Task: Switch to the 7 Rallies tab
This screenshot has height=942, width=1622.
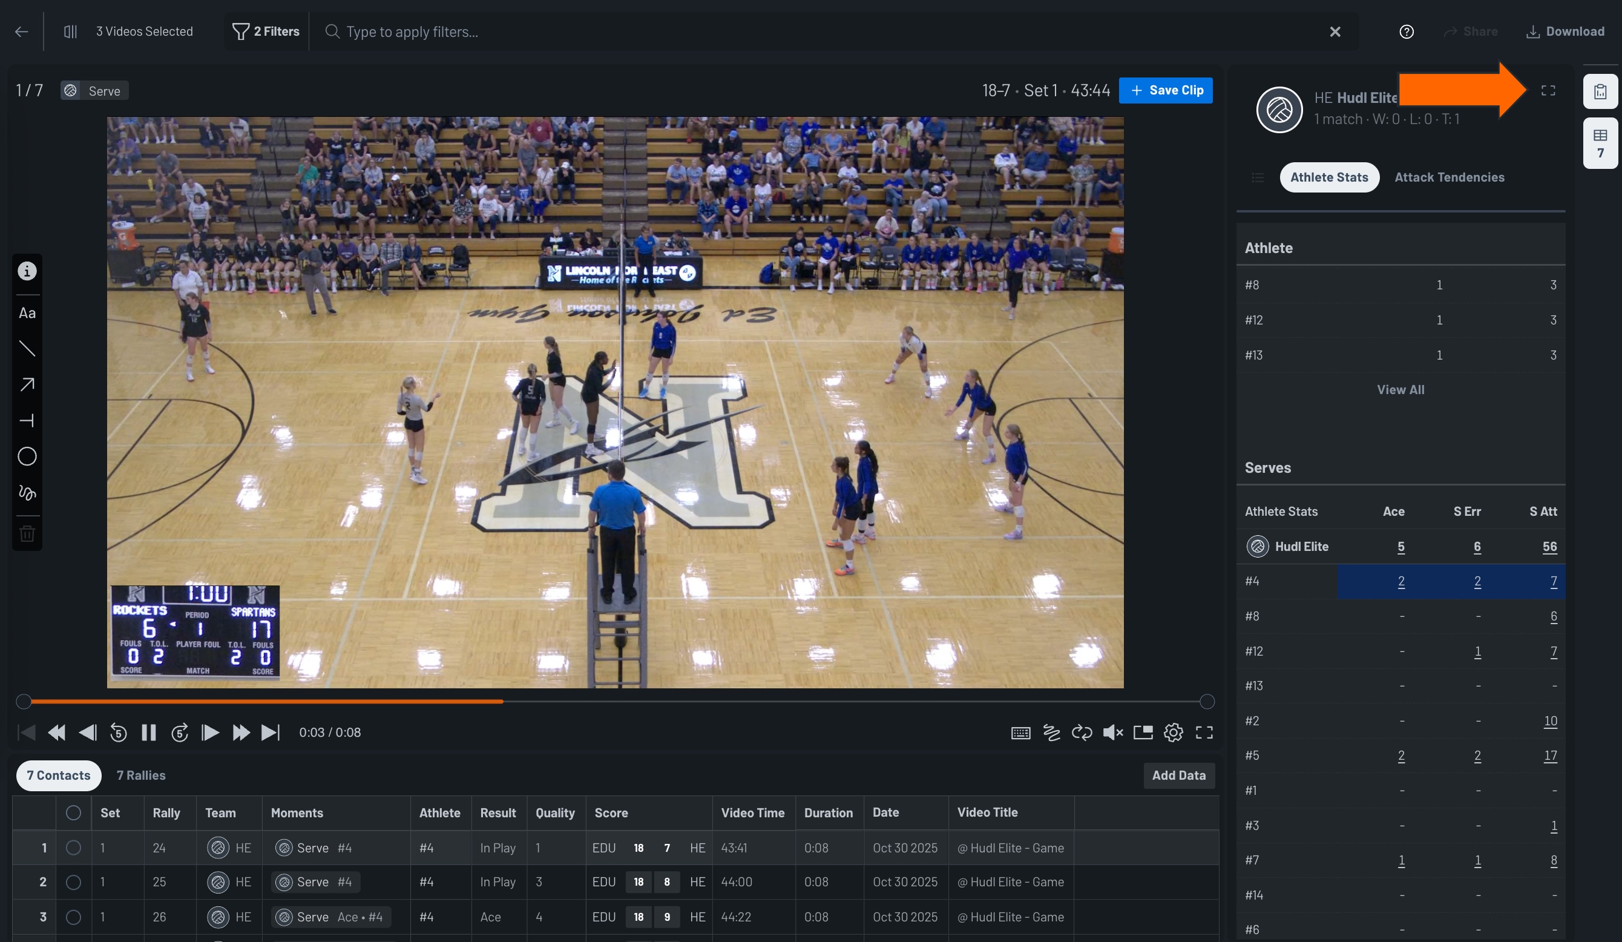Action: [141, 776]
